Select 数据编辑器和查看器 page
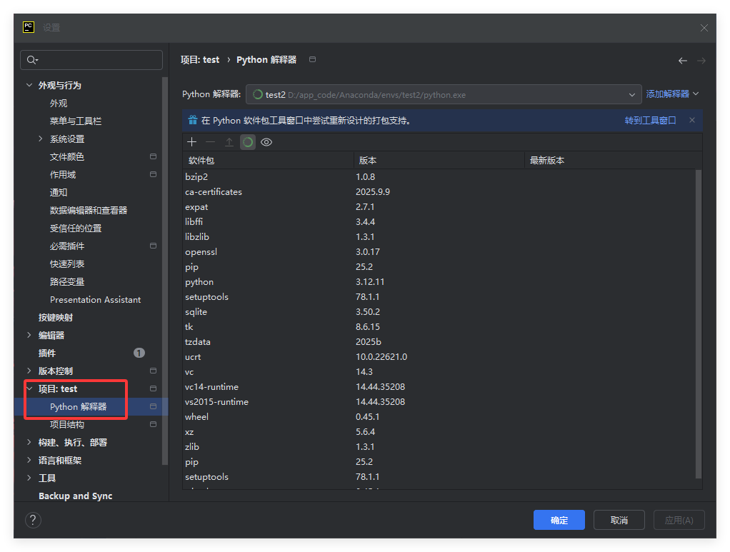This screenshot has width=730, height=552. pyautogui.click(x=89, y=211)
